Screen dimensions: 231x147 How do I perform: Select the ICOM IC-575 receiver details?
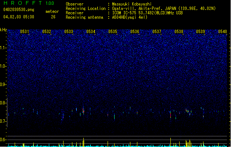[x=147, y=13]
